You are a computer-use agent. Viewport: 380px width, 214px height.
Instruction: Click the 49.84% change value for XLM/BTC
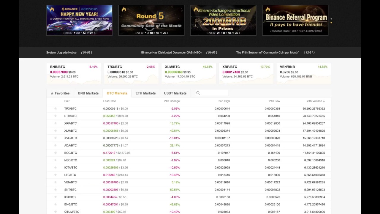click(x=175, y=131)
